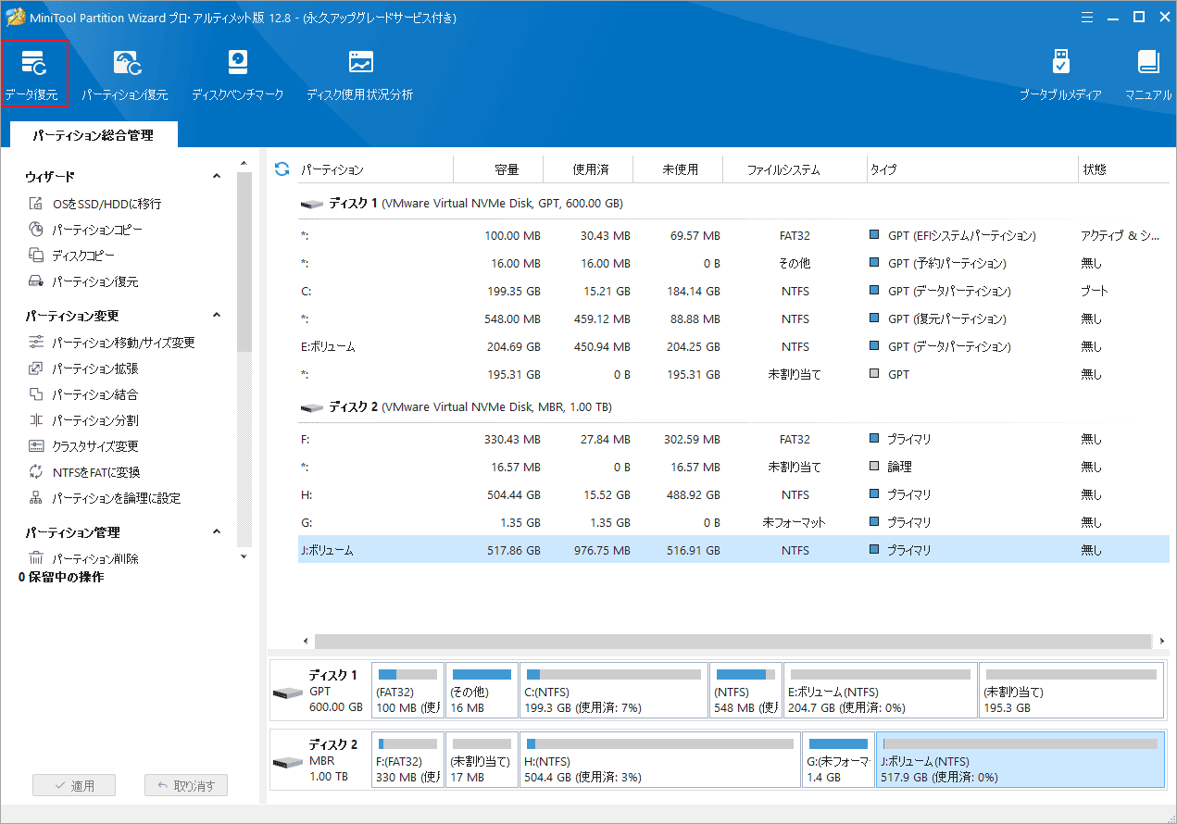Select F:(FAT32) block in disk map
This screenshot has width=1177, height=824.
pyautogui.click(x=407, y=759)
